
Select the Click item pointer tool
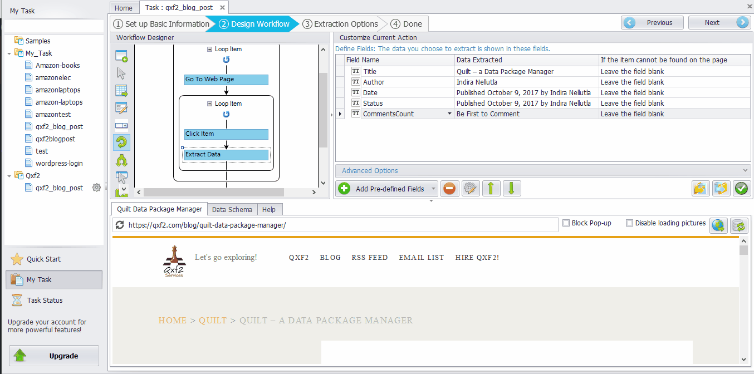(x=121, y=73)
